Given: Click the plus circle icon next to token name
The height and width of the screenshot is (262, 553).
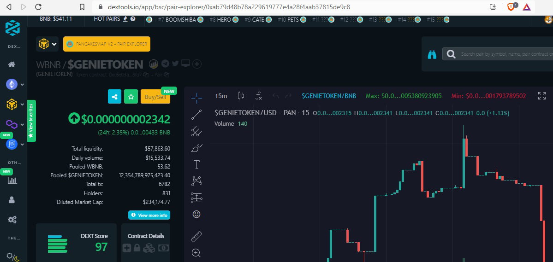Looking at the screenshot, I should 197,64.
